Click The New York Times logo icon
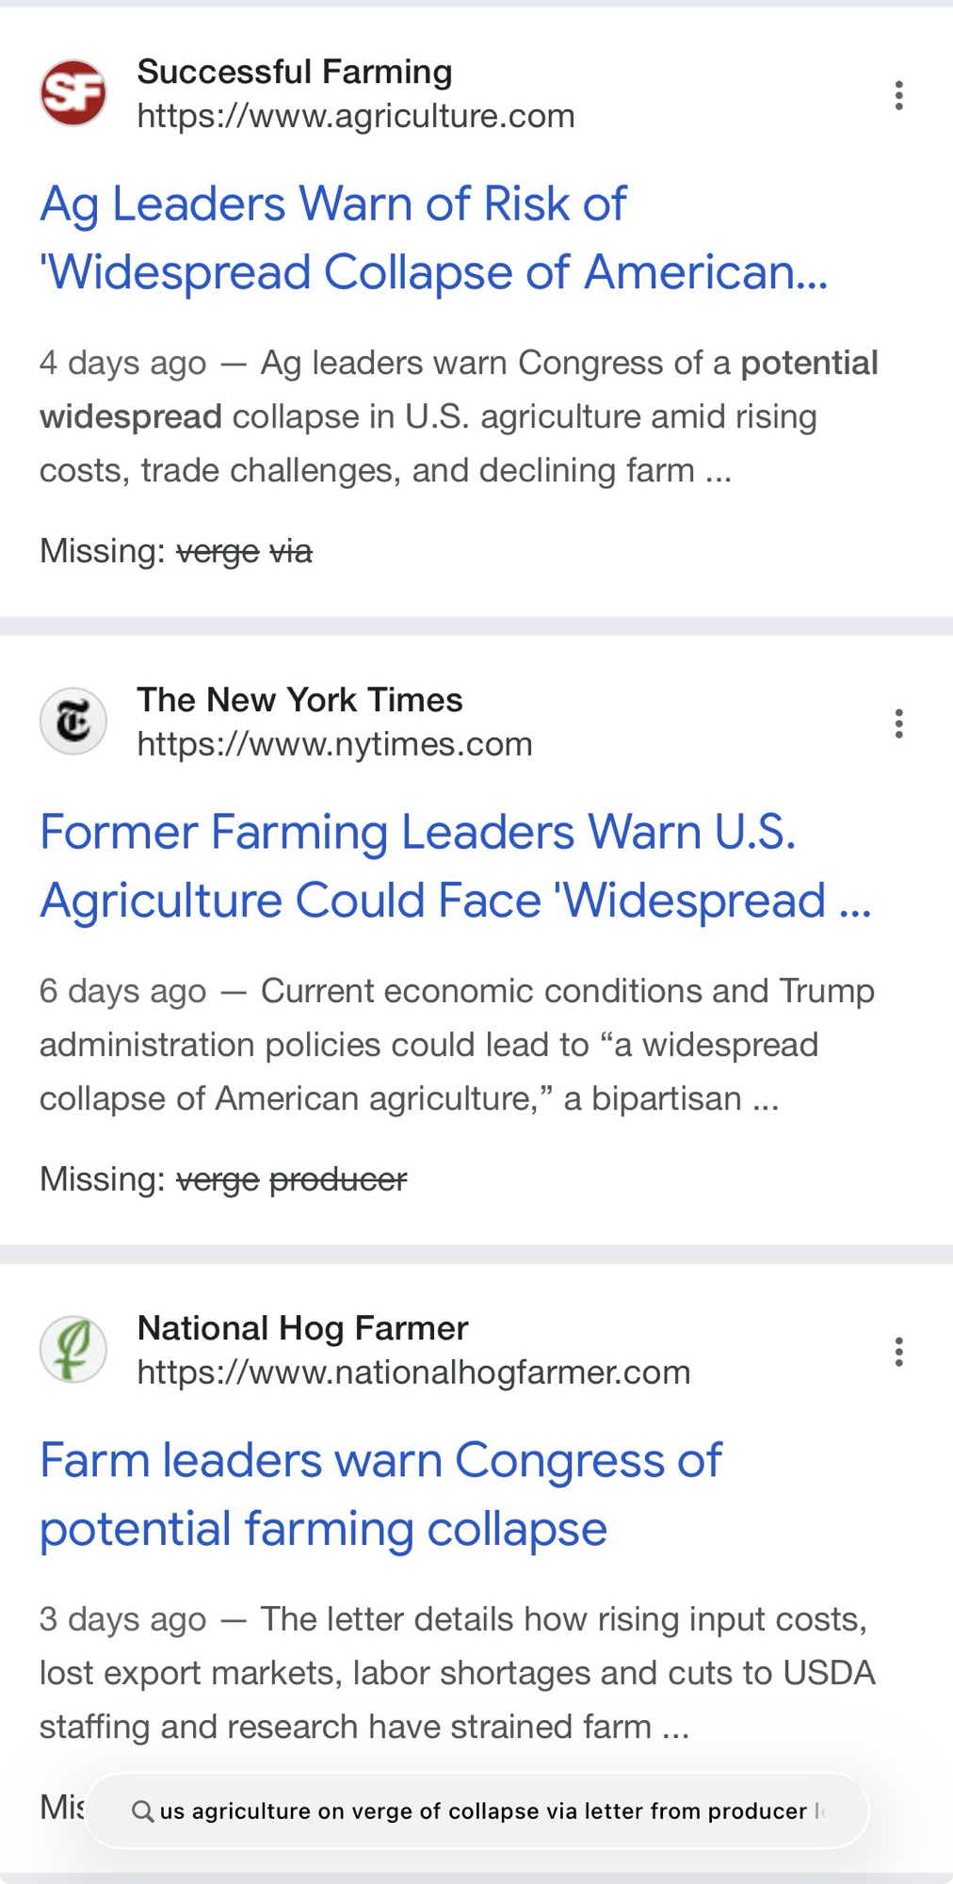Image resolution: width=953 pixels, height=1884 pixels. pos(73,722)
